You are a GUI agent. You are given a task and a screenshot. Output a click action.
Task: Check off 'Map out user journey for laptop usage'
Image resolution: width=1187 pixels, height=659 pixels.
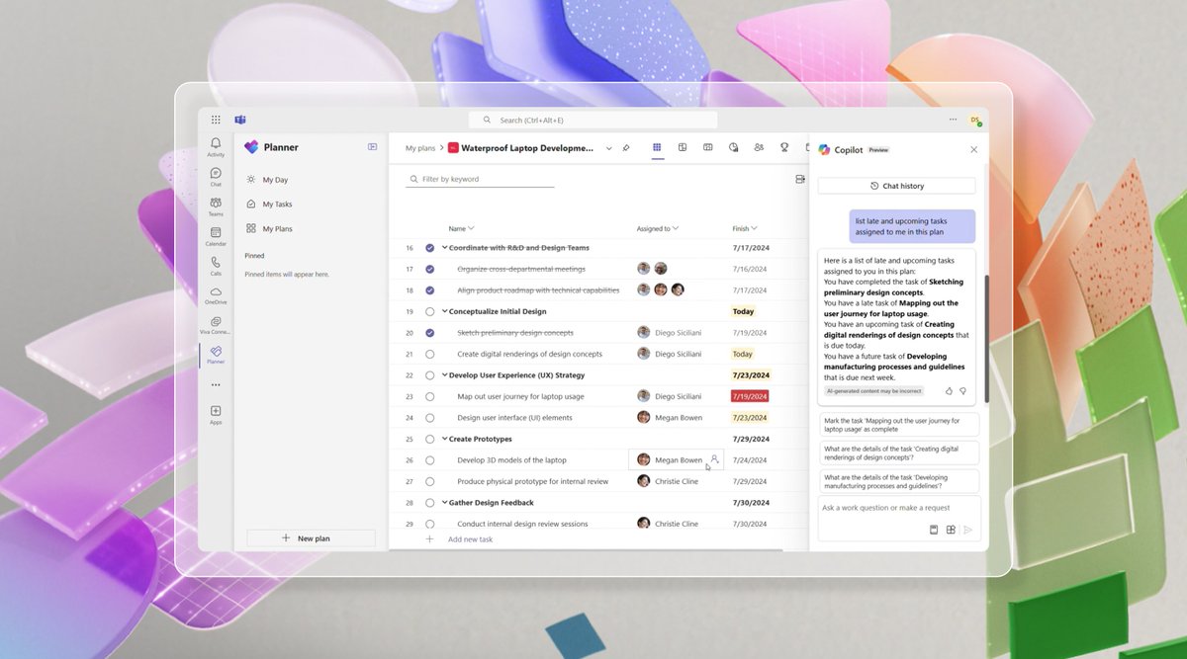click(429, 396)
